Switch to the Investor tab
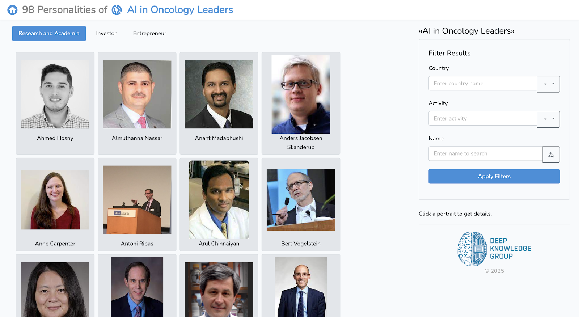The image size is (579, 317). click(106, 33)
